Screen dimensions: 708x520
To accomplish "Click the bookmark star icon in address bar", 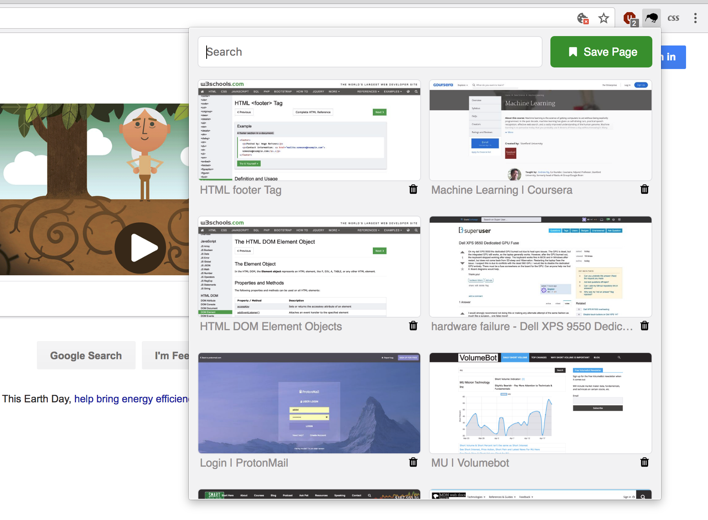I will [x=604, y=18].
